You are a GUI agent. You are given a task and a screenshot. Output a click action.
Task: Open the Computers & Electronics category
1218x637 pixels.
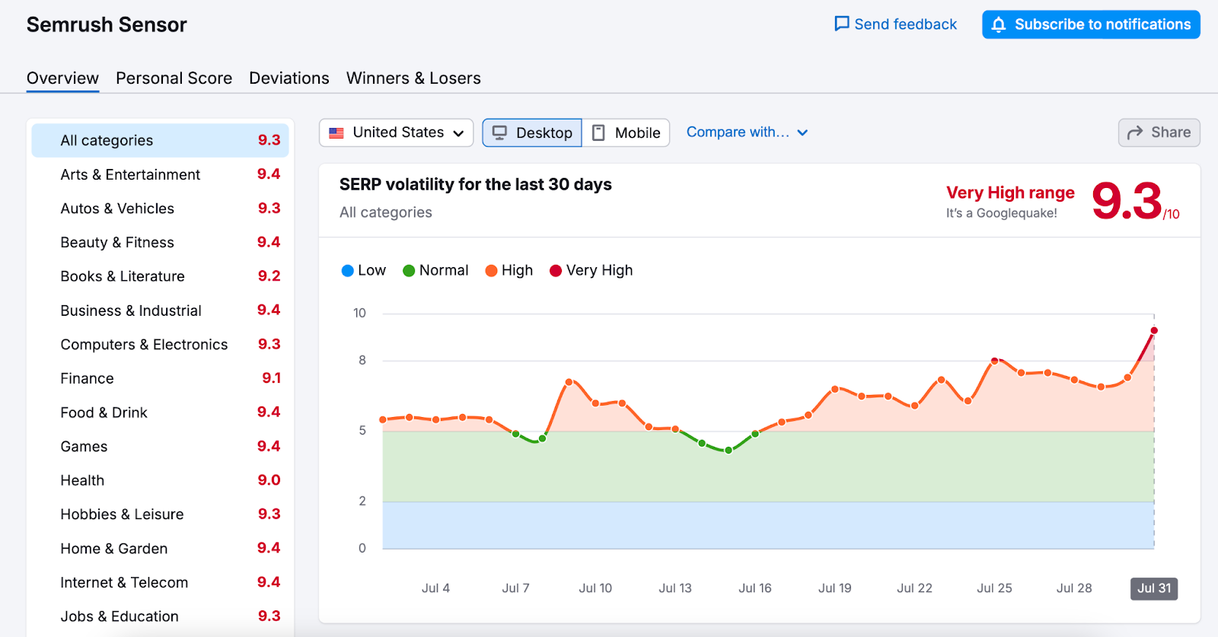pos(160,345)
